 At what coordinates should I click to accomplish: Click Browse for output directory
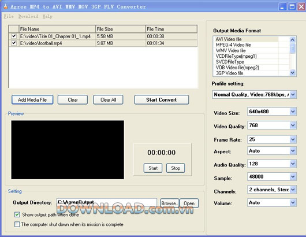(x=169, y=203)
